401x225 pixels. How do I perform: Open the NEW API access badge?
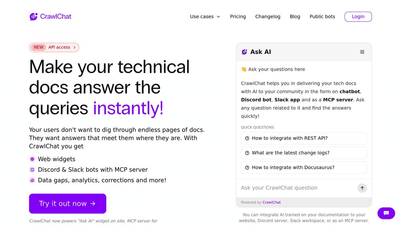click(54, 47)
